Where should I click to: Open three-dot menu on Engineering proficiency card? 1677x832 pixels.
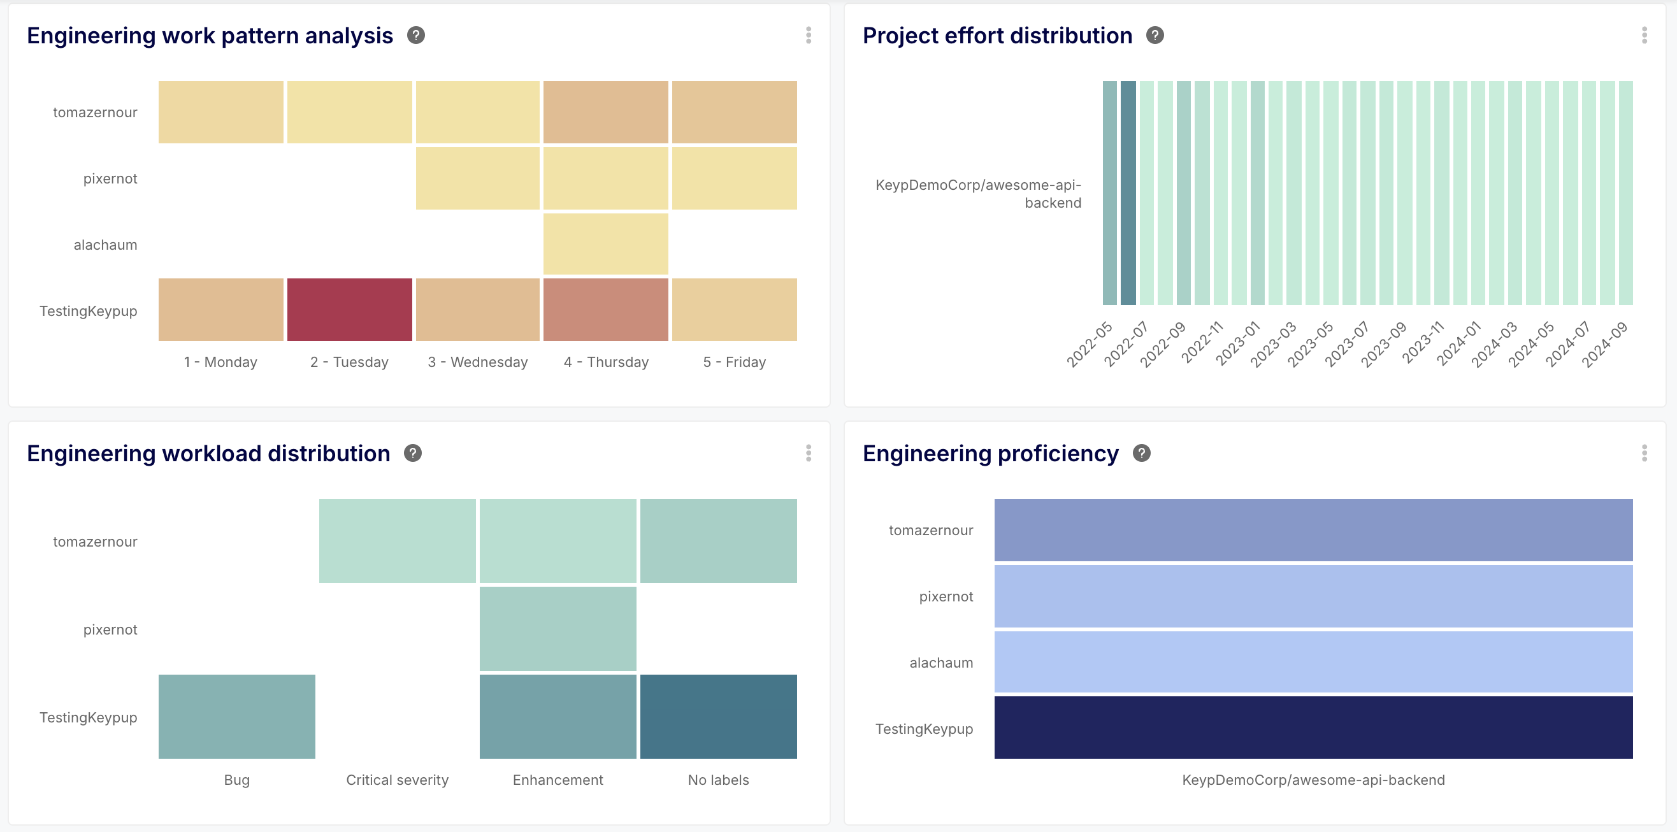click(x=1644, y=453)
